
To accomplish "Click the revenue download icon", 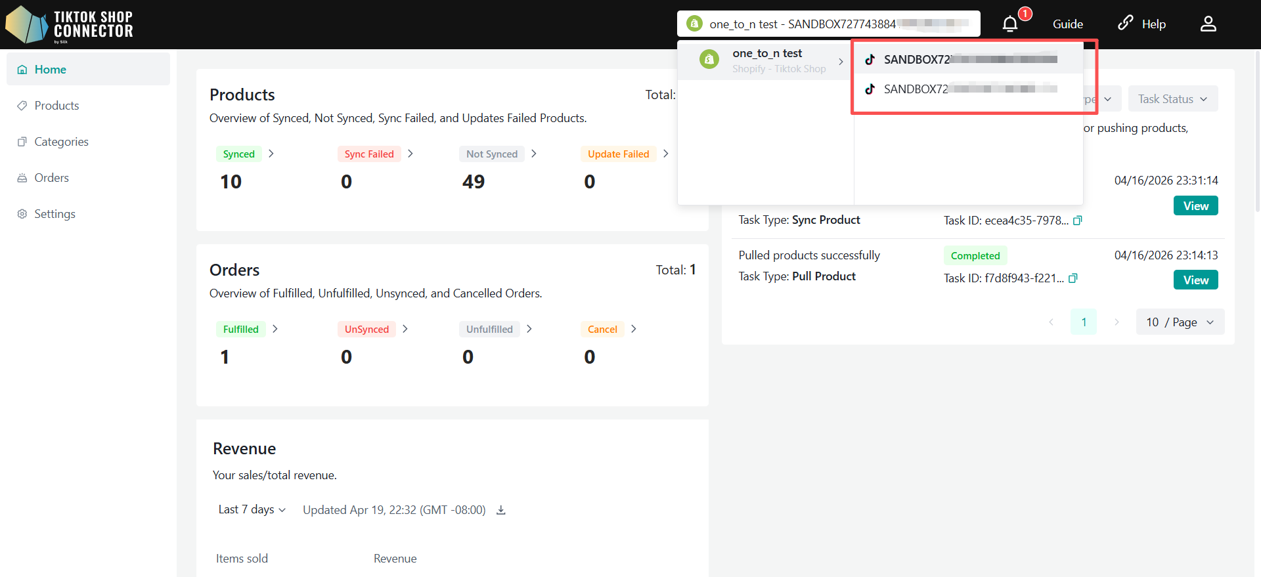I will tap(501, 510).
